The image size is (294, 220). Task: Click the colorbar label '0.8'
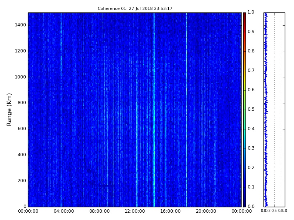pos(251,51)
